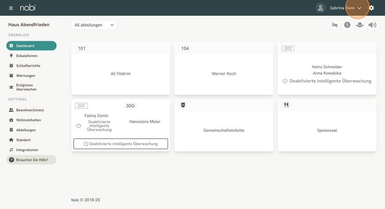Click the speaker sound icon

(x=372, y=25)
